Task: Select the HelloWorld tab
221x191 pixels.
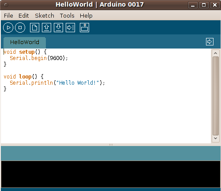Action: click(25, 43)
